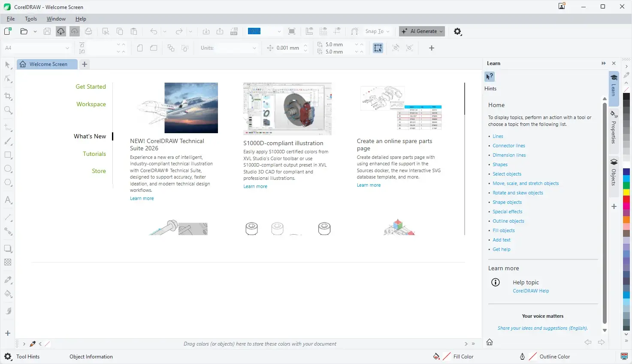Toggle portrait page orientation
The image size is (632, 364).
tap(140, 48)
